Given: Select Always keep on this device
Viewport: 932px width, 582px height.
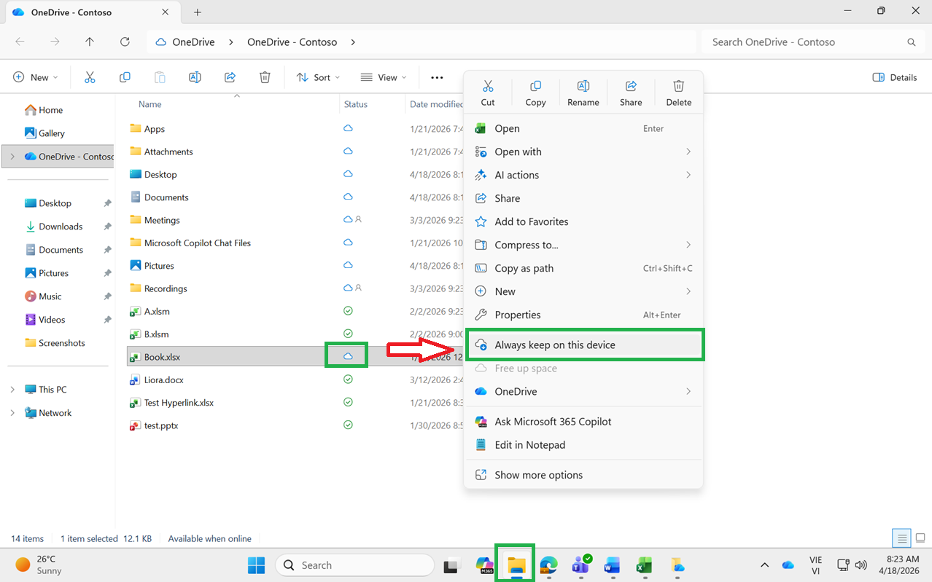Looking at the screenshot, I should 584,345.
